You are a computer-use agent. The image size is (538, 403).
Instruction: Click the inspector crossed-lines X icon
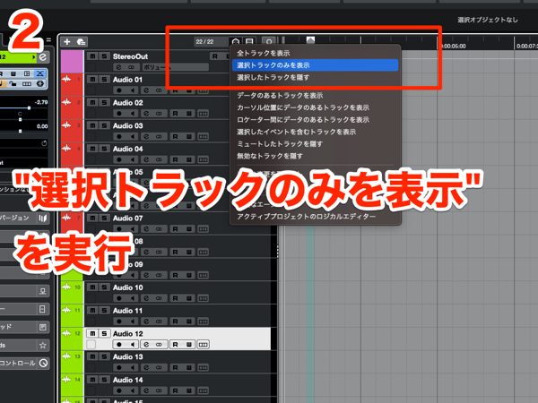coord(40,73)
